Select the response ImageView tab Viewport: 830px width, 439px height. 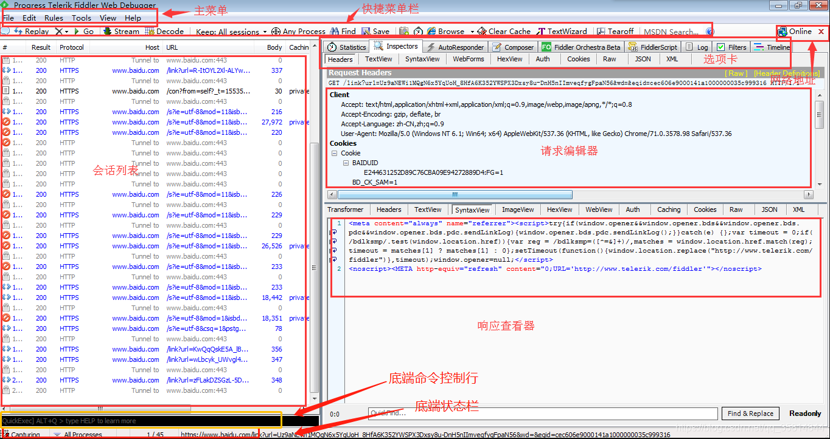click(x=518, y=209)
